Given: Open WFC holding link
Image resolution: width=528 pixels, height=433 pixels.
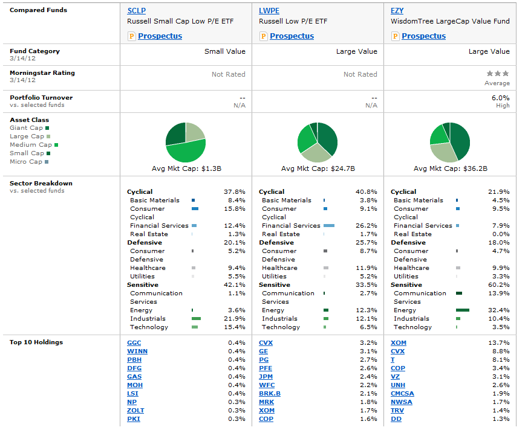Looking at the screenshot, I should point(267,385).
